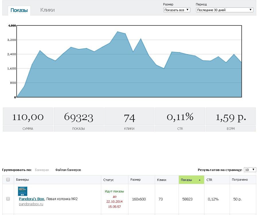This screenshot has width=260, height=215.
Task: Check the Pandora's Box banner row checkbox
Action: 8,199
